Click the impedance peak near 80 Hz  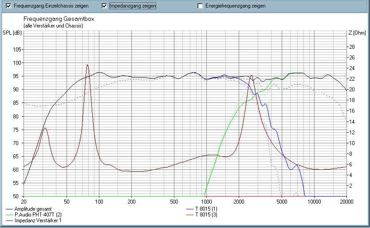87,65
